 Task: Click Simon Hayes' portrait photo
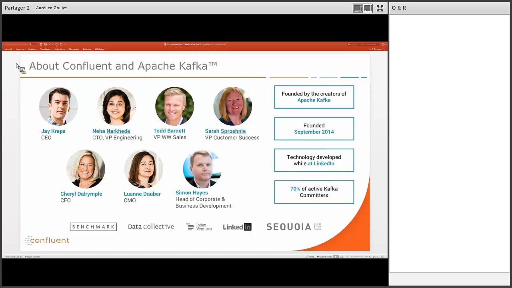click(x=202, y=169)
